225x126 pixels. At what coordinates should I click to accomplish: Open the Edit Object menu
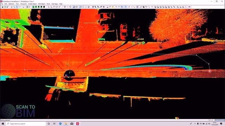(x=41, y=4)
